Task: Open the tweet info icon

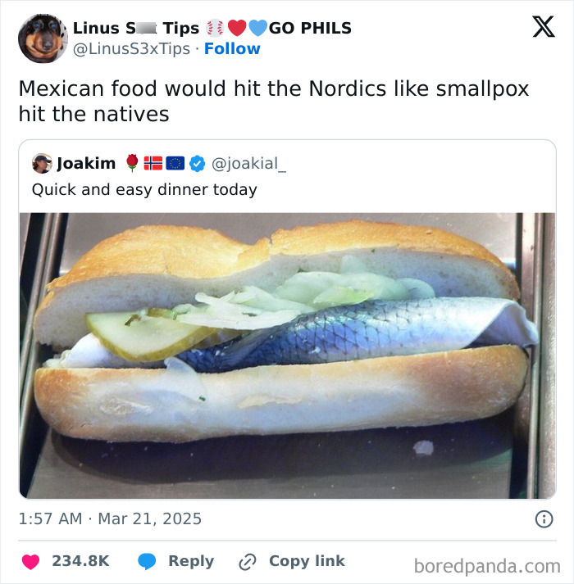Action: 544,518
